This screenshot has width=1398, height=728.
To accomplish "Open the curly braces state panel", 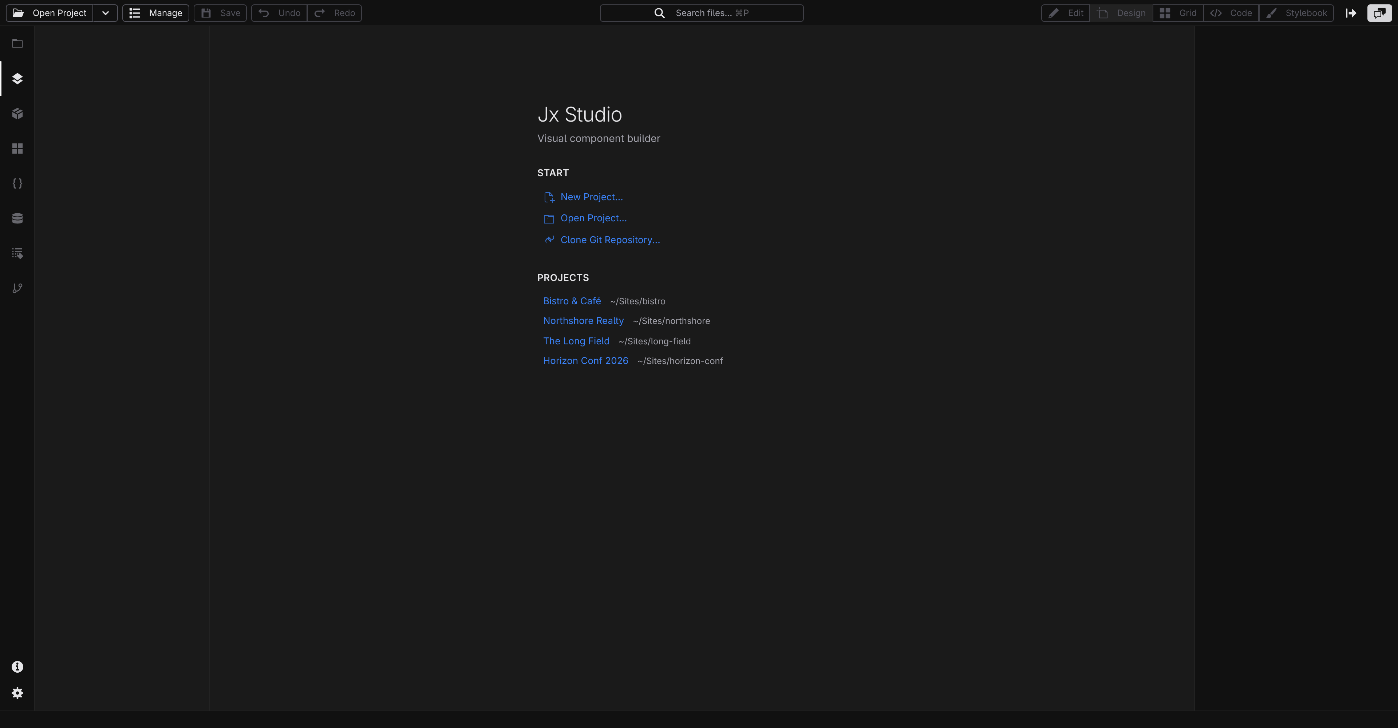I will pyautogui.click(x=17, y=183).
